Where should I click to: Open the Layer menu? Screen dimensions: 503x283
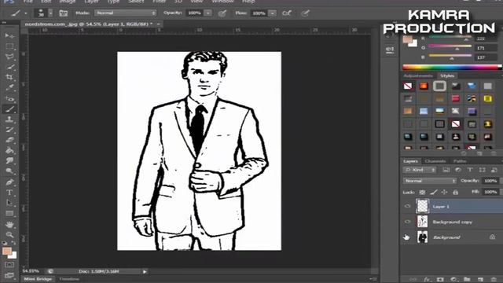coord(91,2)
